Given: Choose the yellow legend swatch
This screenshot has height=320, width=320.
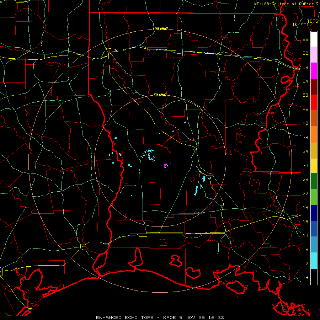Looking at the screenshot, I should [x=314, y=166].
